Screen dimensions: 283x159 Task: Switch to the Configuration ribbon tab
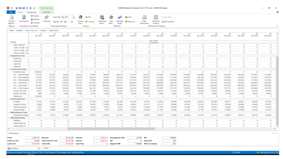click(32, 12)
